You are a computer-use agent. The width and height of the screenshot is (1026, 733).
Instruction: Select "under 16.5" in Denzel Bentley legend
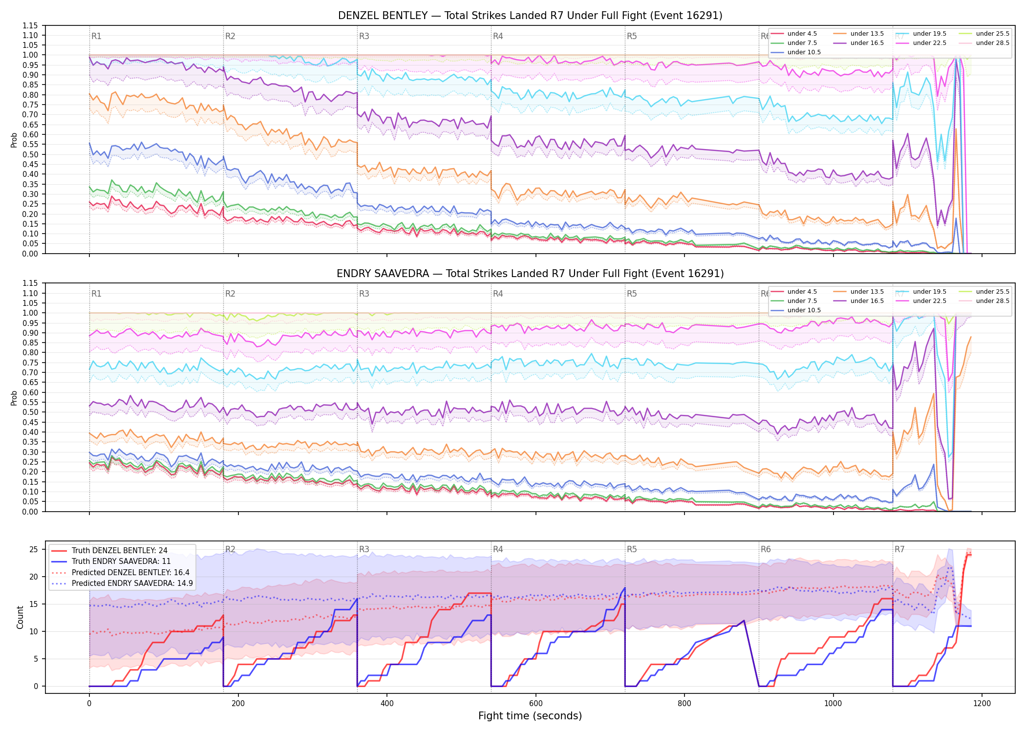(867, 43)
